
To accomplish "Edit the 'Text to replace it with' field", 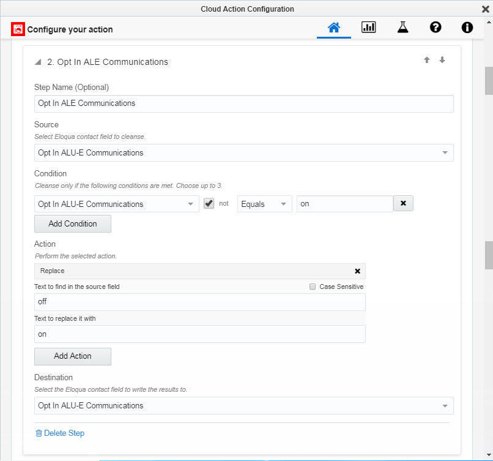I will (x=199, y=334).
